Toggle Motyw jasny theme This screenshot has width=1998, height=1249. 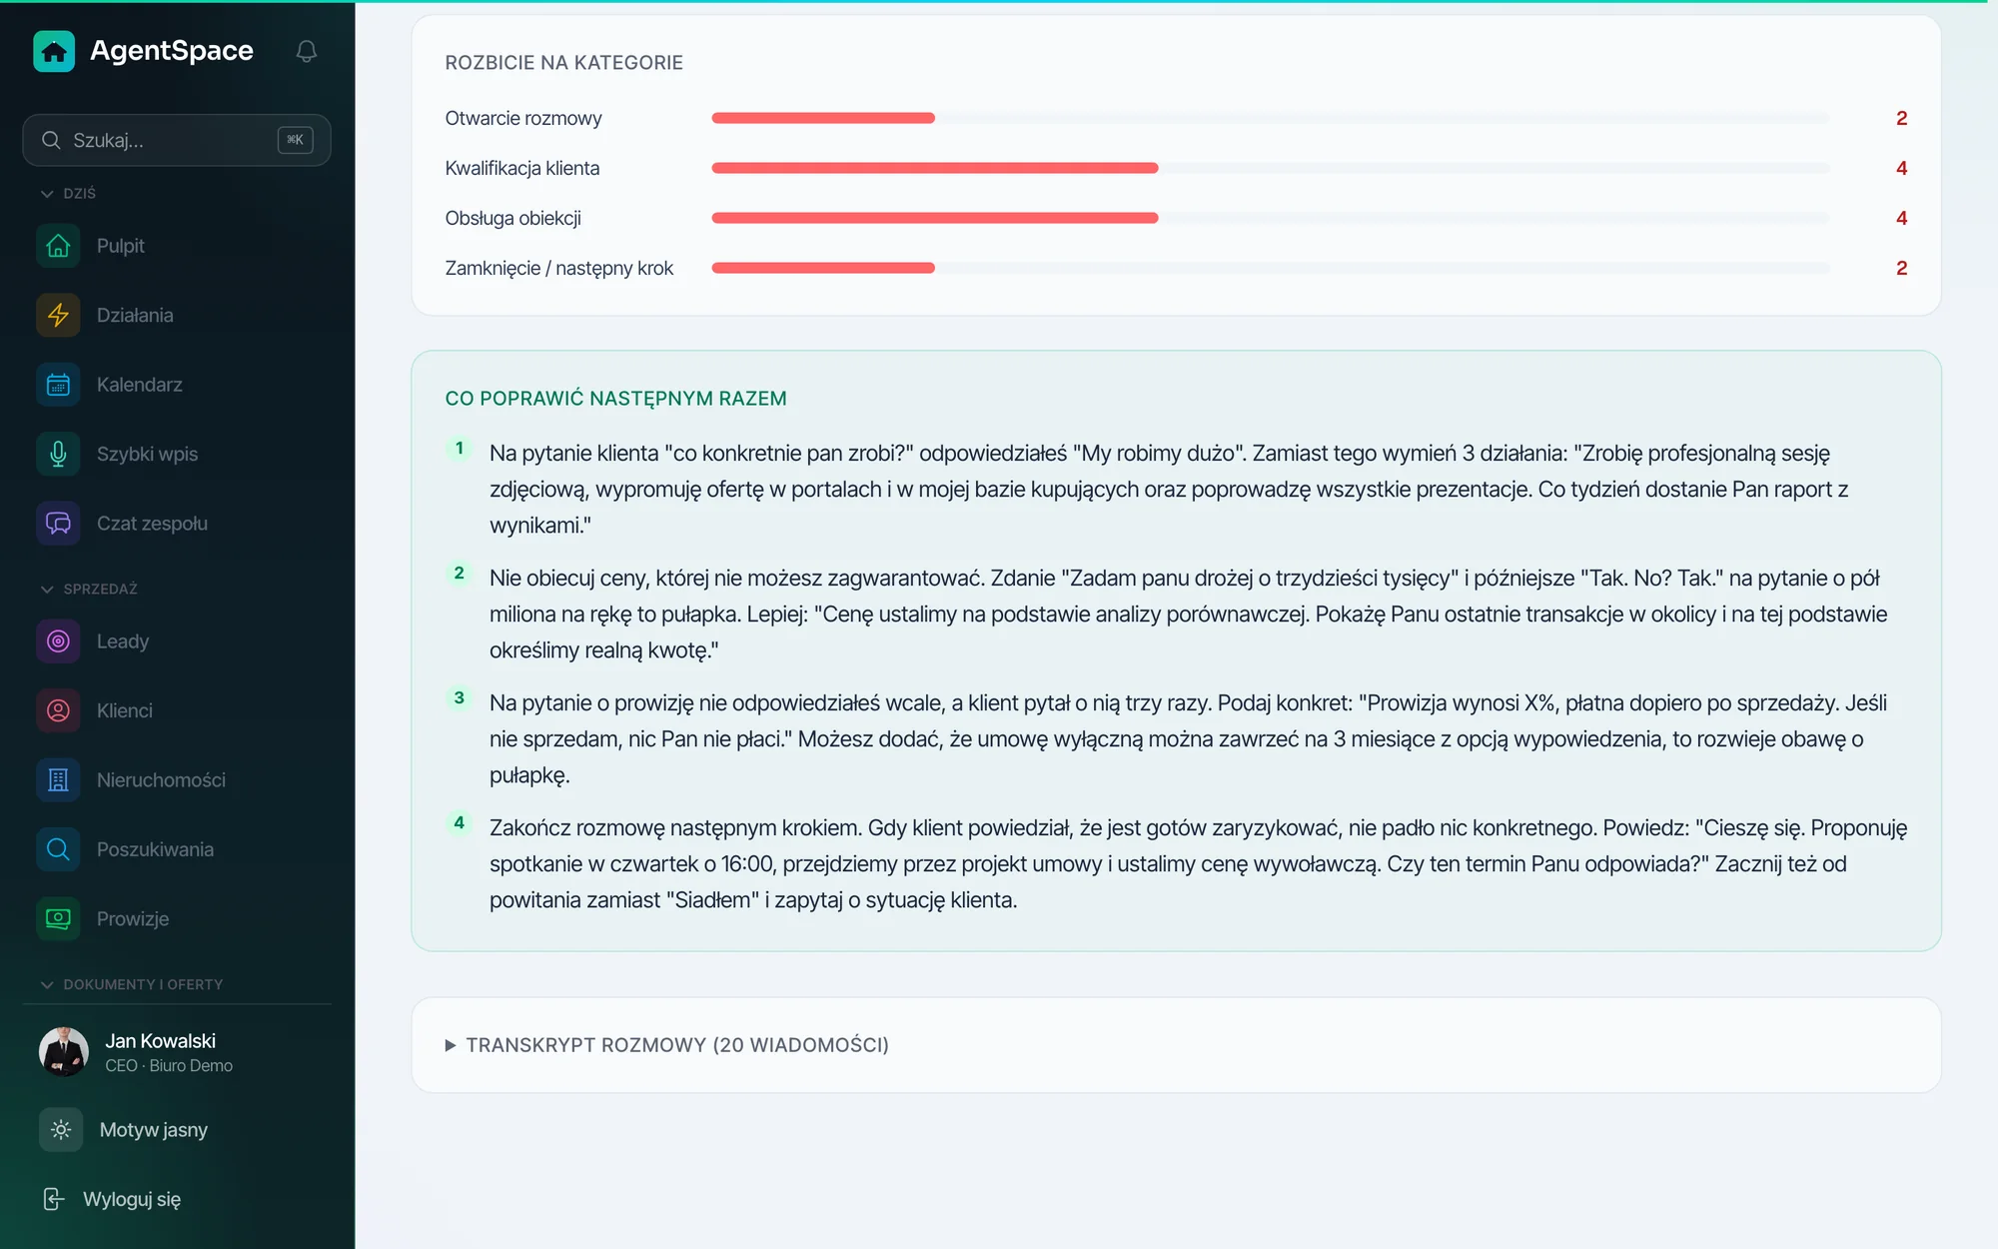coord(177,1130)
